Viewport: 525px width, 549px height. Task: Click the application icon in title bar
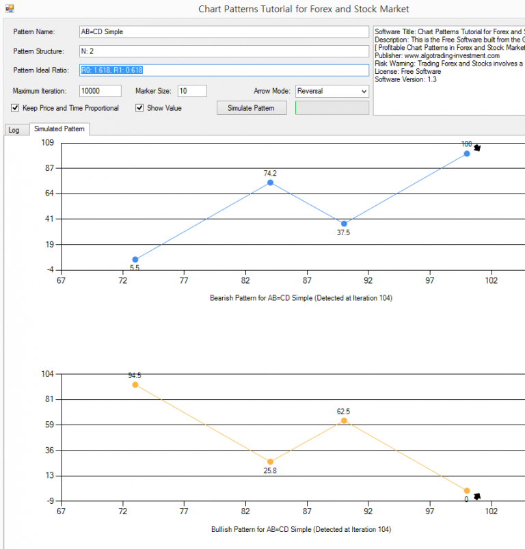tap(10, 8)
